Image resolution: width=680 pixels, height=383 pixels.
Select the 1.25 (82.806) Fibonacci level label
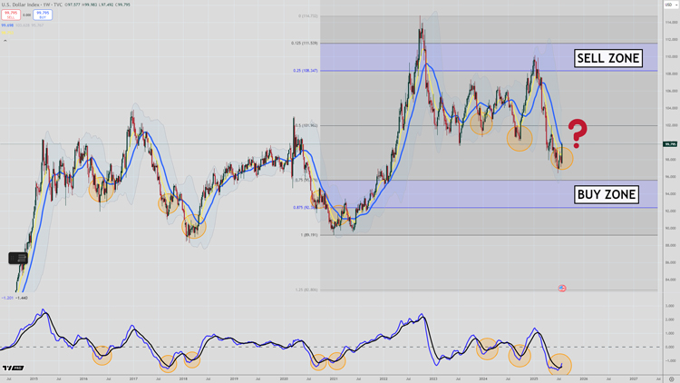pos(306,290)
